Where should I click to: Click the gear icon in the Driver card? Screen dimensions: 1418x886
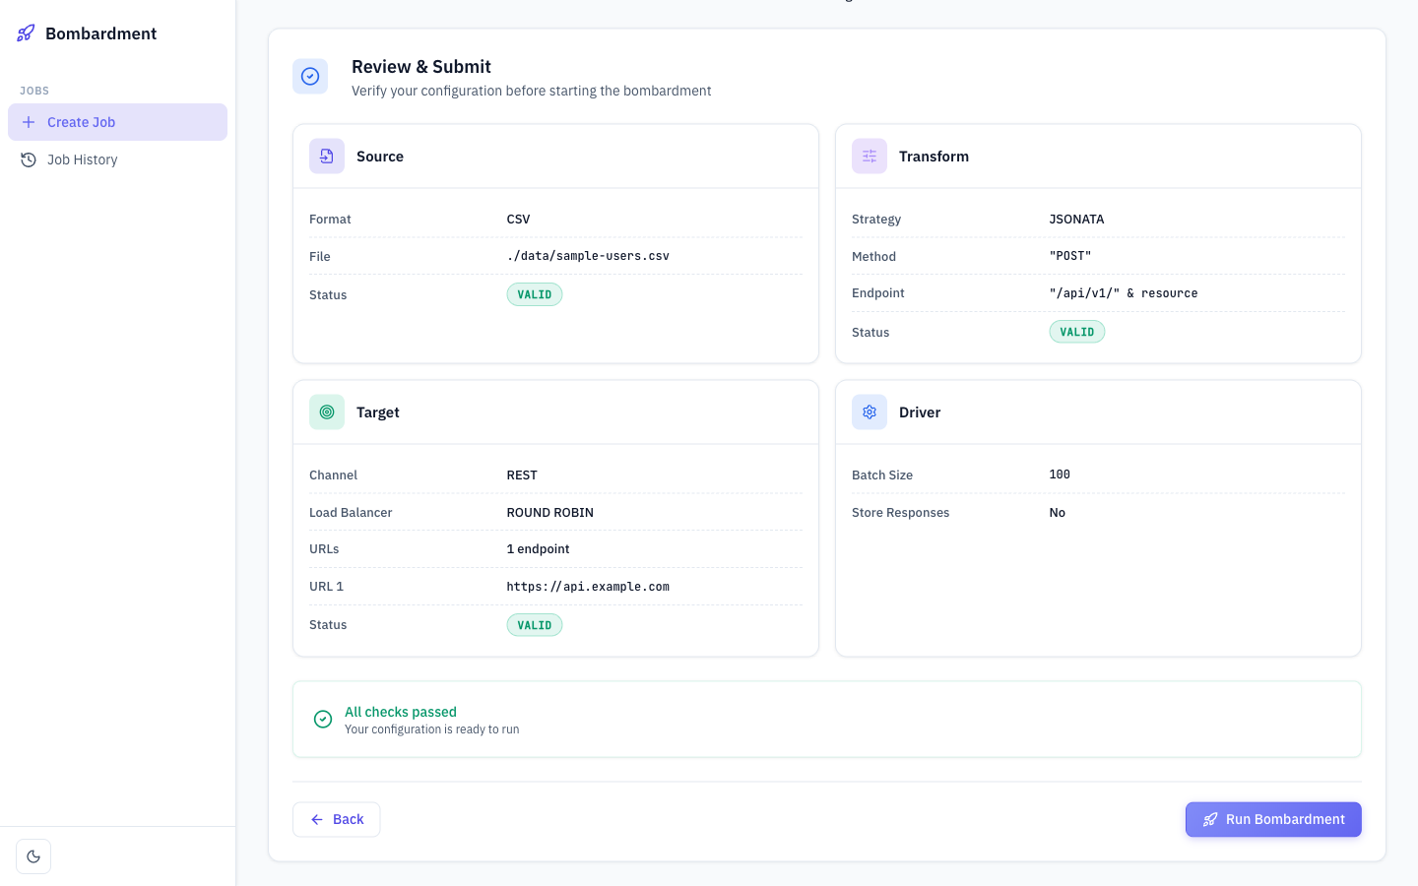[x=869, y=411]
